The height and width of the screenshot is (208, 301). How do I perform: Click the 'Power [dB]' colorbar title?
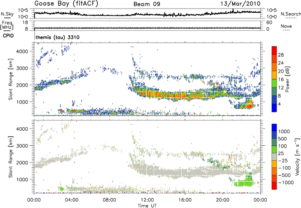[x=287, y=79]
